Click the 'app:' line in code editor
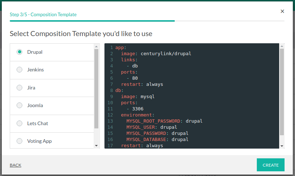Screen dimensions: 295x176 point(121,48)
